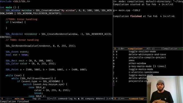This screenshot has height=103, width=183.
Task: Click 'smex' entry in command log
Action: 132,60
